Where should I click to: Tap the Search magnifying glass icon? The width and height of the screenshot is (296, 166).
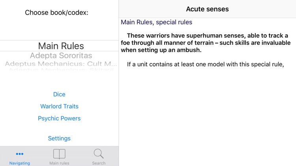(99, 153)
